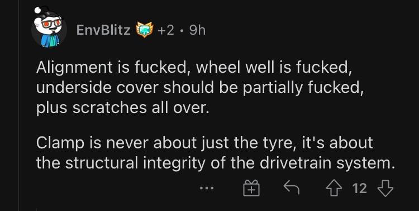Click the word "Alignment" starting the comment
Viewport: 419px width, 211px height.
click(x=74, y=68)
